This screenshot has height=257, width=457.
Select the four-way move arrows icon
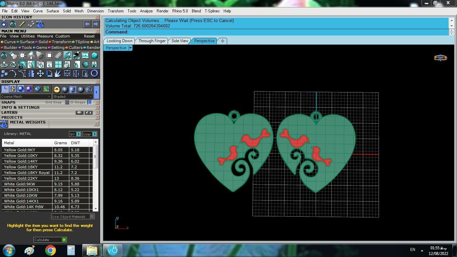click(x=40, y=74)
